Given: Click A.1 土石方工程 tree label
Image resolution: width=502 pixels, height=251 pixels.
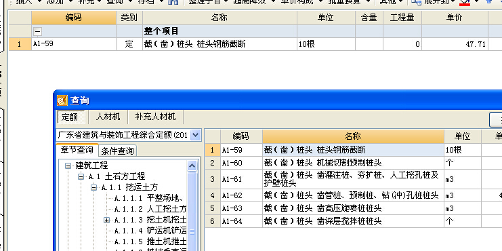Looking at the screenshot, I should (117, 176).
